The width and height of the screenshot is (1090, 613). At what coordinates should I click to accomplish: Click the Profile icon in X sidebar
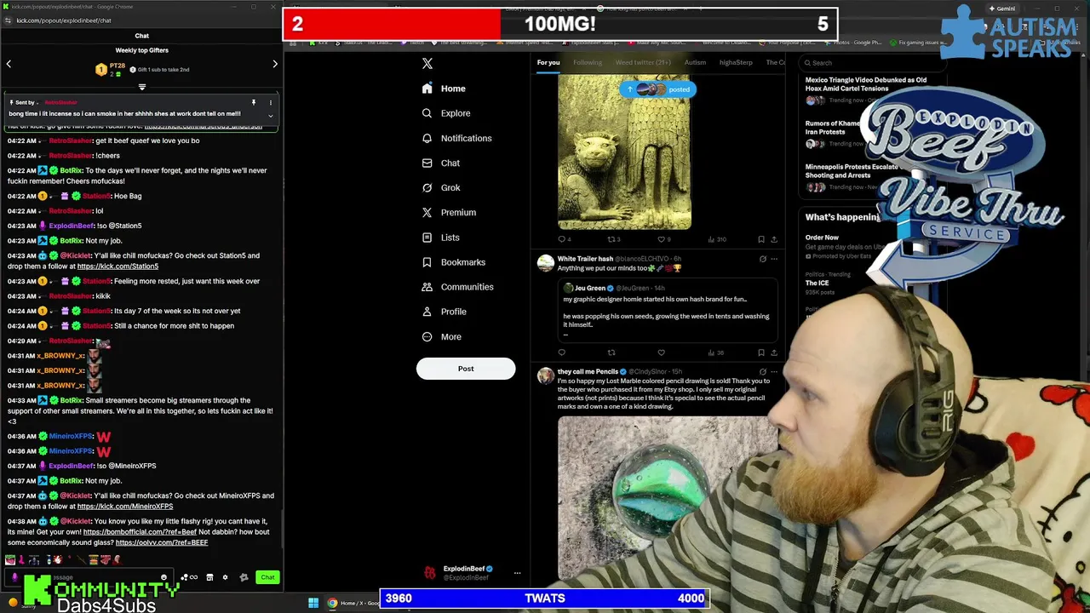pyautogui.click(x=427, y=312)
